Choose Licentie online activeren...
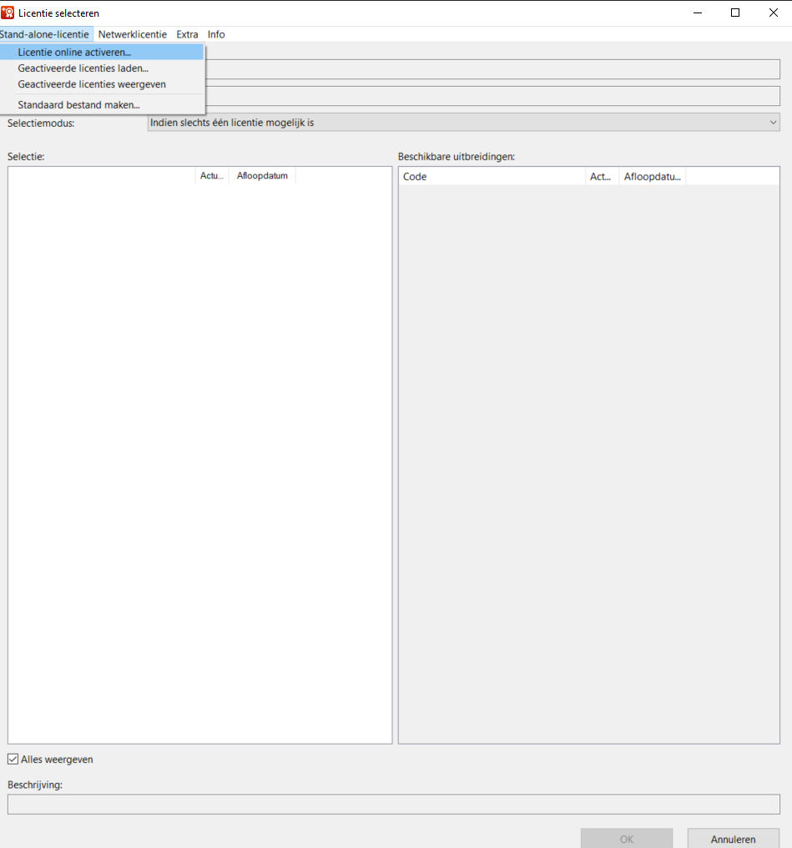The height and width of the screenshot is (848, 792). tap(102, 52)
